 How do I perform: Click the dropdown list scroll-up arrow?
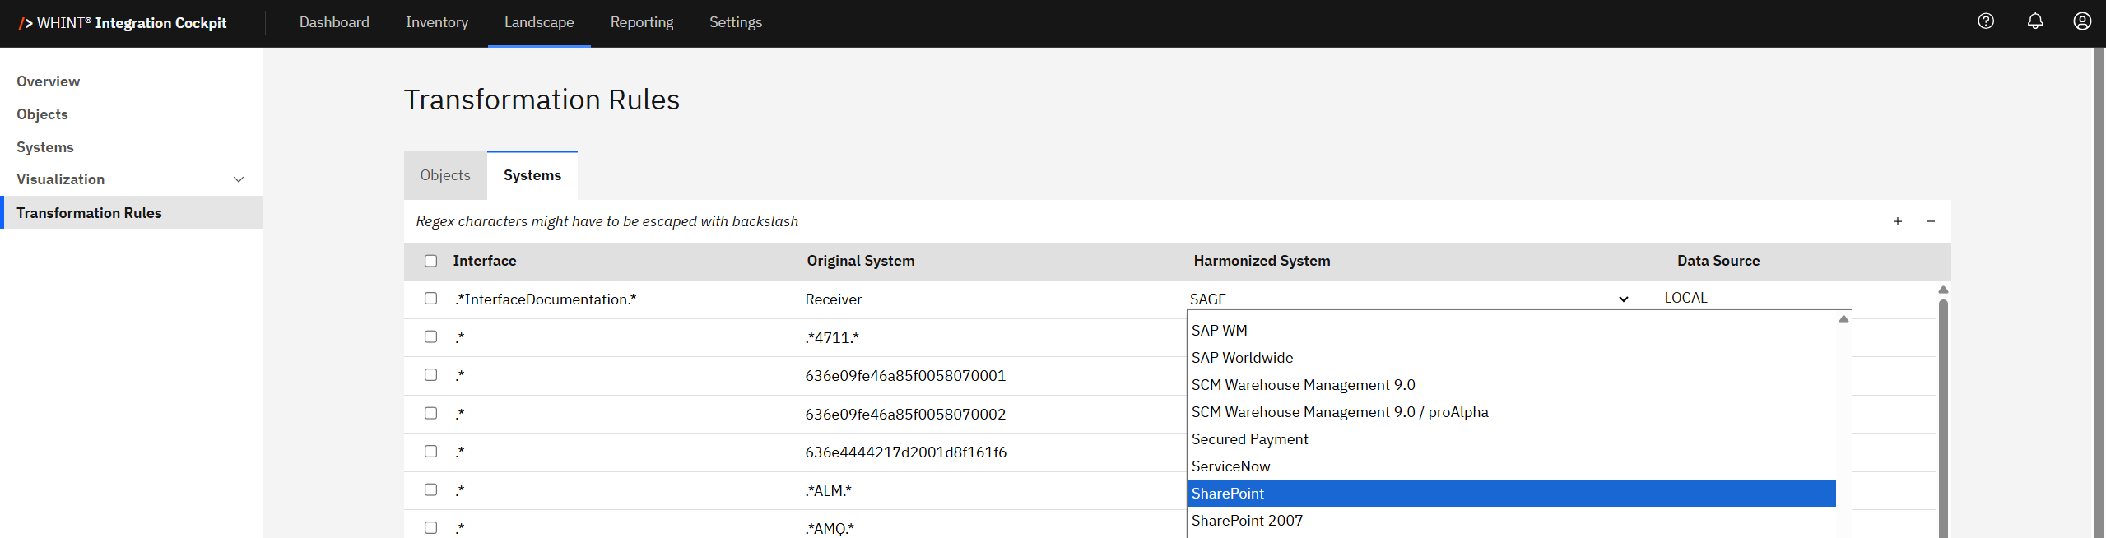1843,319
